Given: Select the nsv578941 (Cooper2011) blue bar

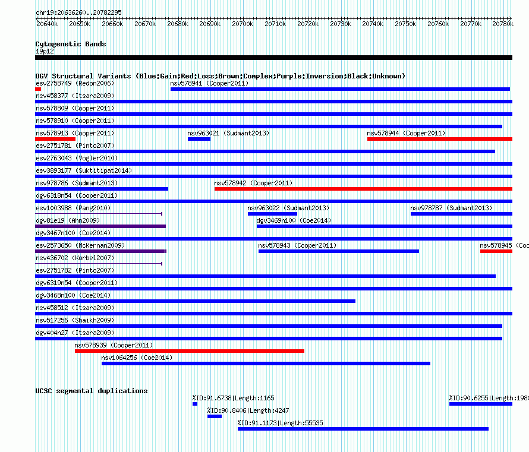Looking at the screenshot, I should (x=340, y=89).
